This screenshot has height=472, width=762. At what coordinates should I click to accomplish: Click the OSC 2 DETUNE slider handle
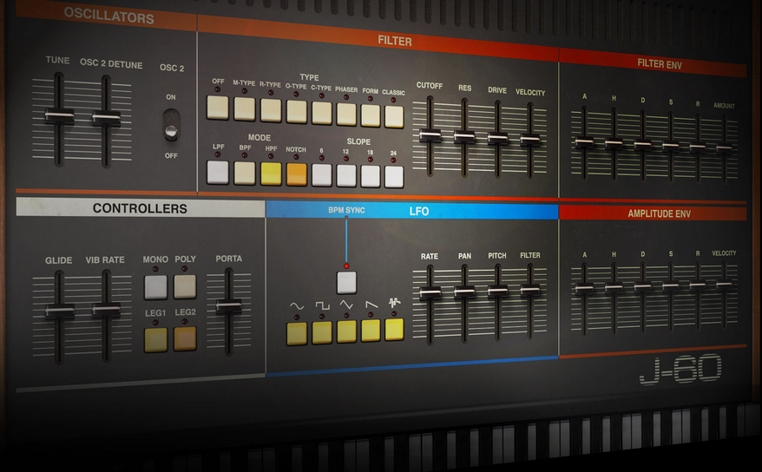click(107, 118)
